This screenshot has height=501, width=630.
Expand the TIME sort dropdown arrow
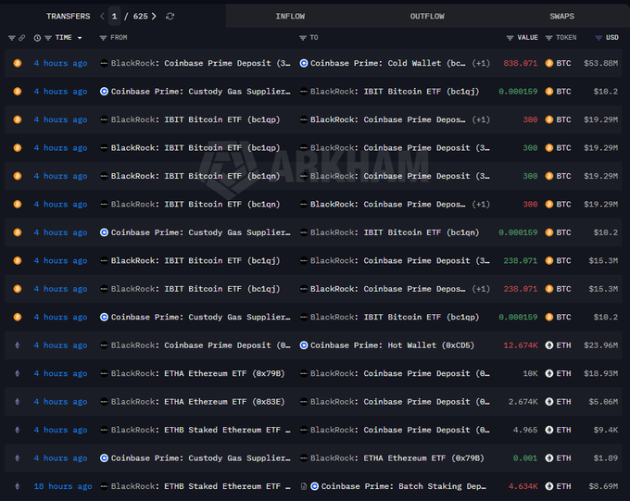(x=80, y=38)
